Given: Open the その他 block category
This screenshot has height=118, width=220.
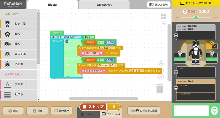Looking at the screenshot, I should (x=18, y=64).
